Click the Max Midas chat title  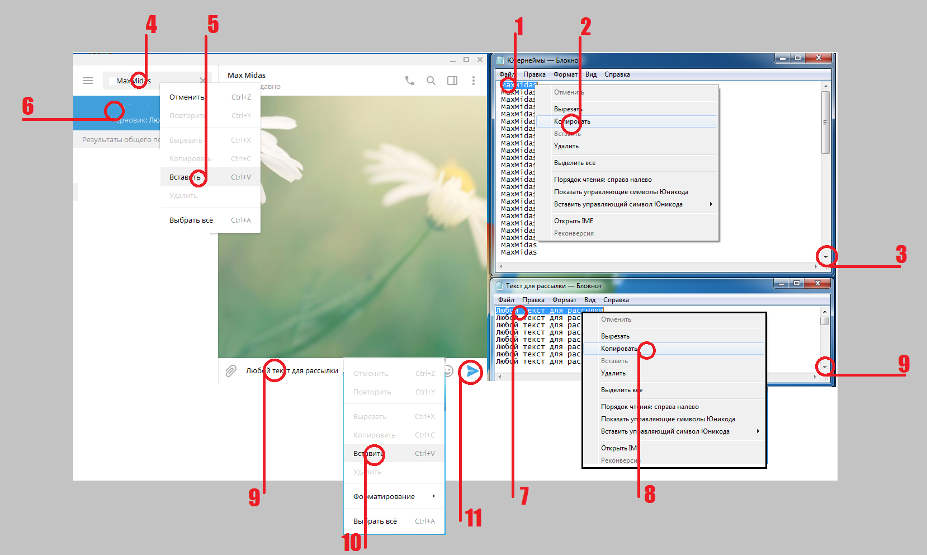pos(247,75)
